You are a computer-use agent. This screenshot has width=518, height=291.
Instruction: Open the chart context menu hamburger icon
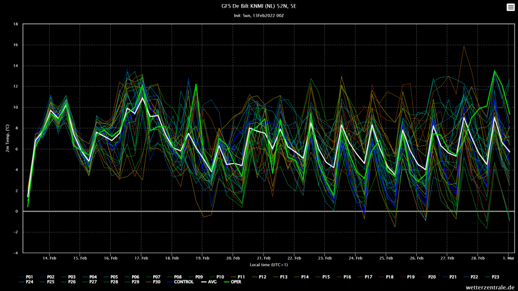(510, 7)
